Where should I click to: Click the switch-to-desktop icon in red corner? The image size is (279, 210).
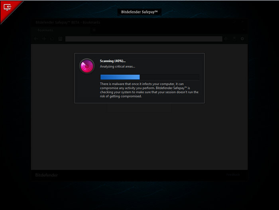[x=7, y=8]
